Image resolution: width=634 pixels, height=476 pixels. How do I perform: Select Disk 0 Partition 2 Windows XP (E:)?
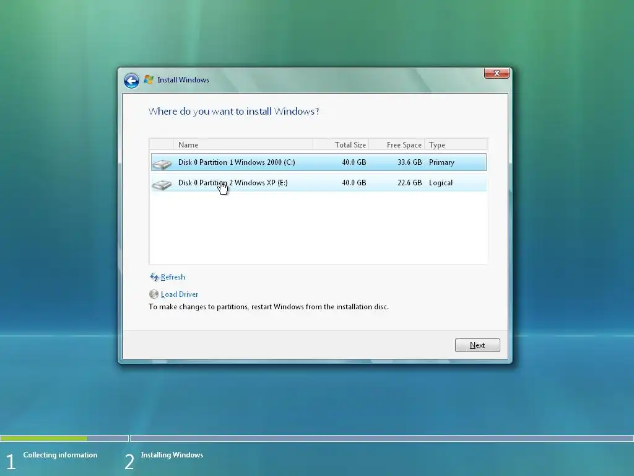coord(319,183)
